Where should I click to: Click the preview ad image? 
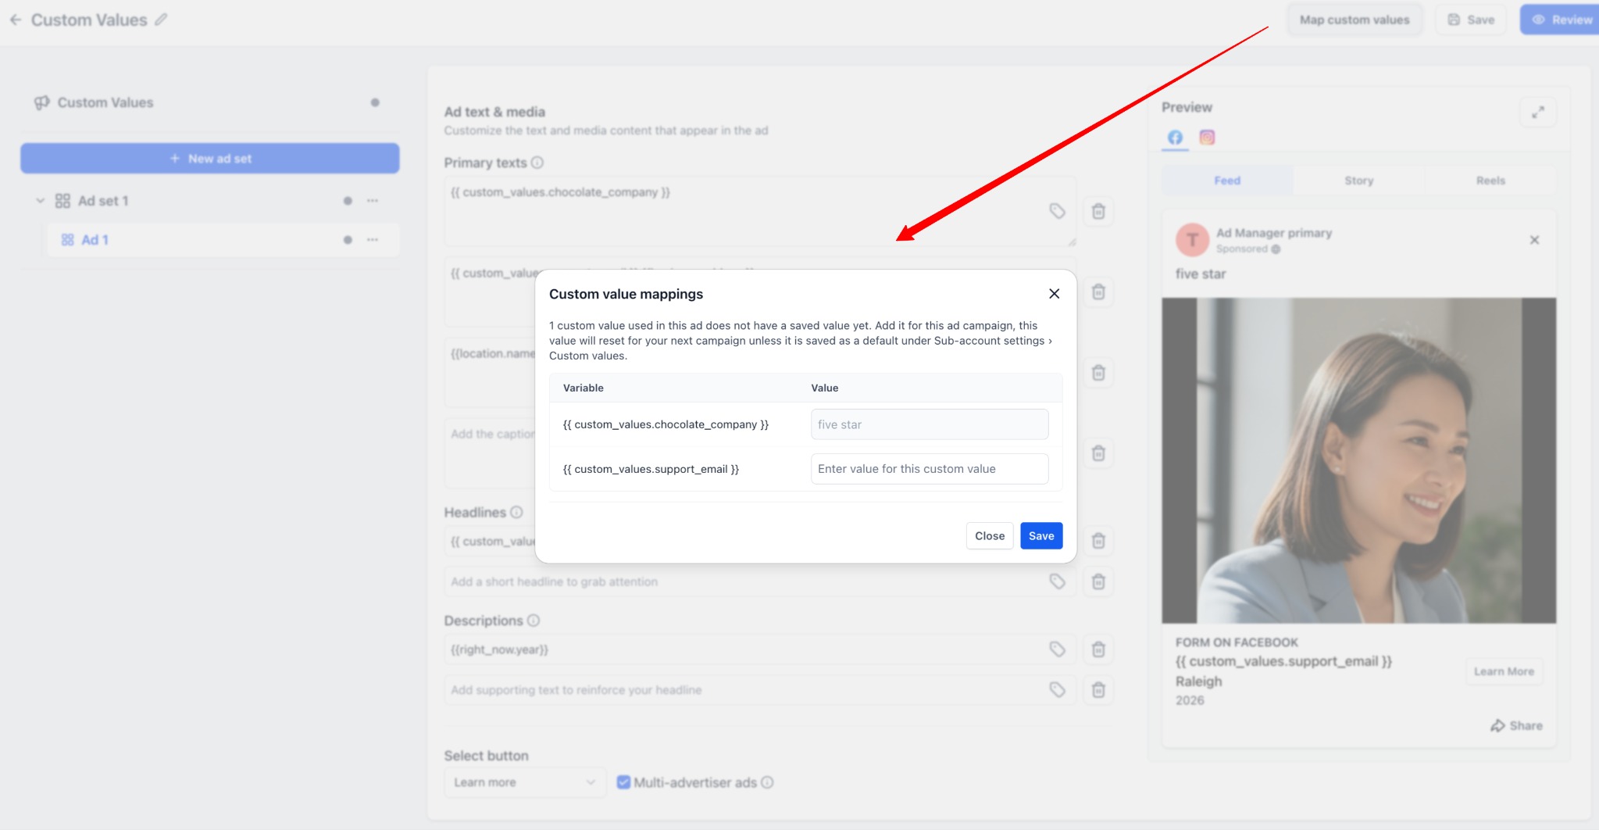(x=1359, y=460)
